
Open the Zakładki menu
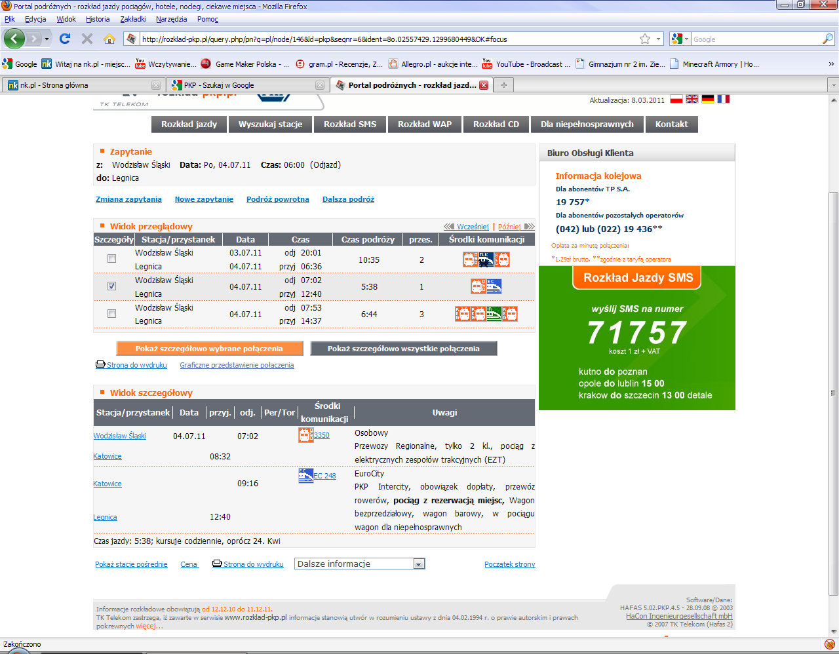pos(133,19)
